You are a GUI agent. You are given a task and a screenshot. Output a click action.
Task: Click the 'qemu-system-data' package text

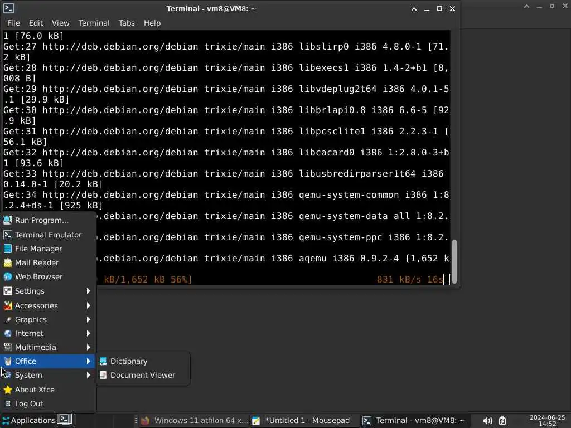[343, 216]
